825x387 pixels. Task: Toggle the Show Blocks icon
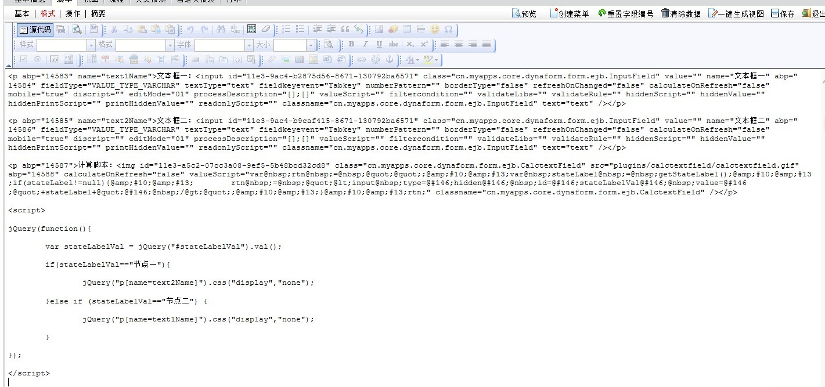[x=329, y=44]
